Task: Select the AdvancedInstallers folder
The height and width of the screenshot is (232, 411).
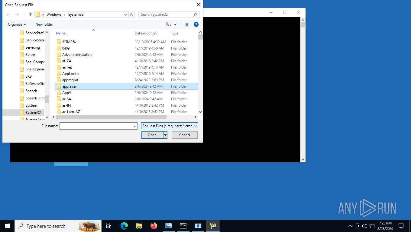Action: pos(126,55)
